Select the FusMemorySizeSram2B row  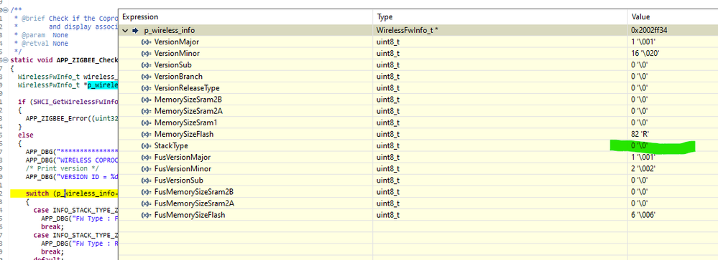[x=418, y=192]
